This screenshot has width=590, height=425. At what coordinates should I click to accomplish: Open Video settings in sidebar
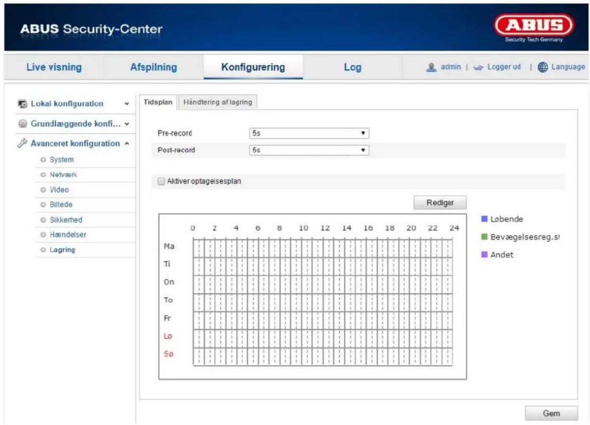point(59,190)
